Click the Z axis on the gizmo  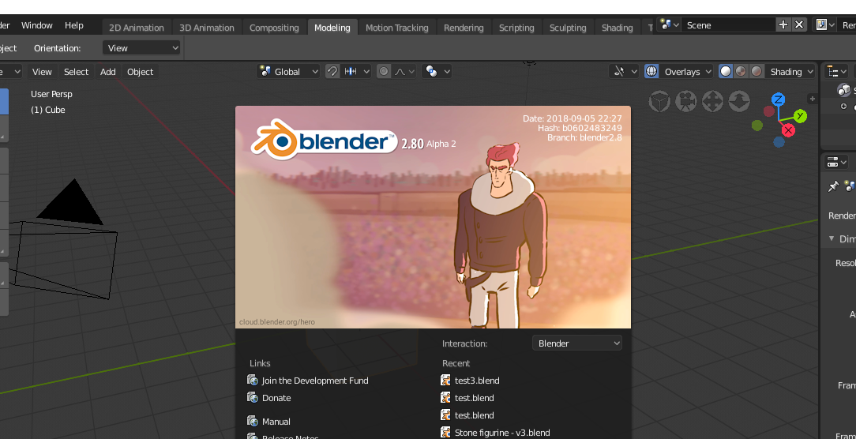(x=779, y=99)
